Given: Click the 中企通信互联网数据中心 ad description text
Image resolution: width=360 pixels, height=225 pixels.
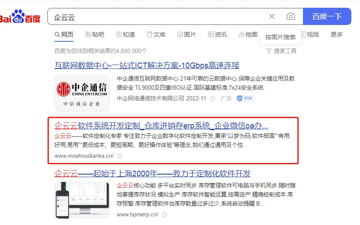Looking at the screenshot, I should tap(206, 83).
